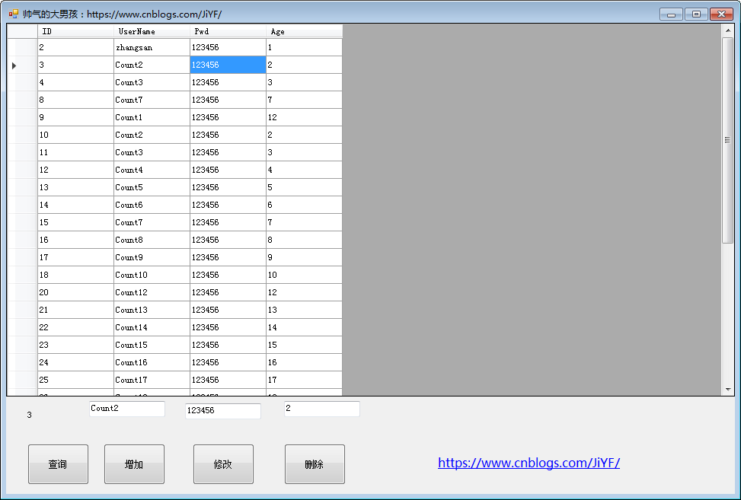Select the zhangsan username cell
The height and width of the screenshot is (500, 741).
pos(152,47)
